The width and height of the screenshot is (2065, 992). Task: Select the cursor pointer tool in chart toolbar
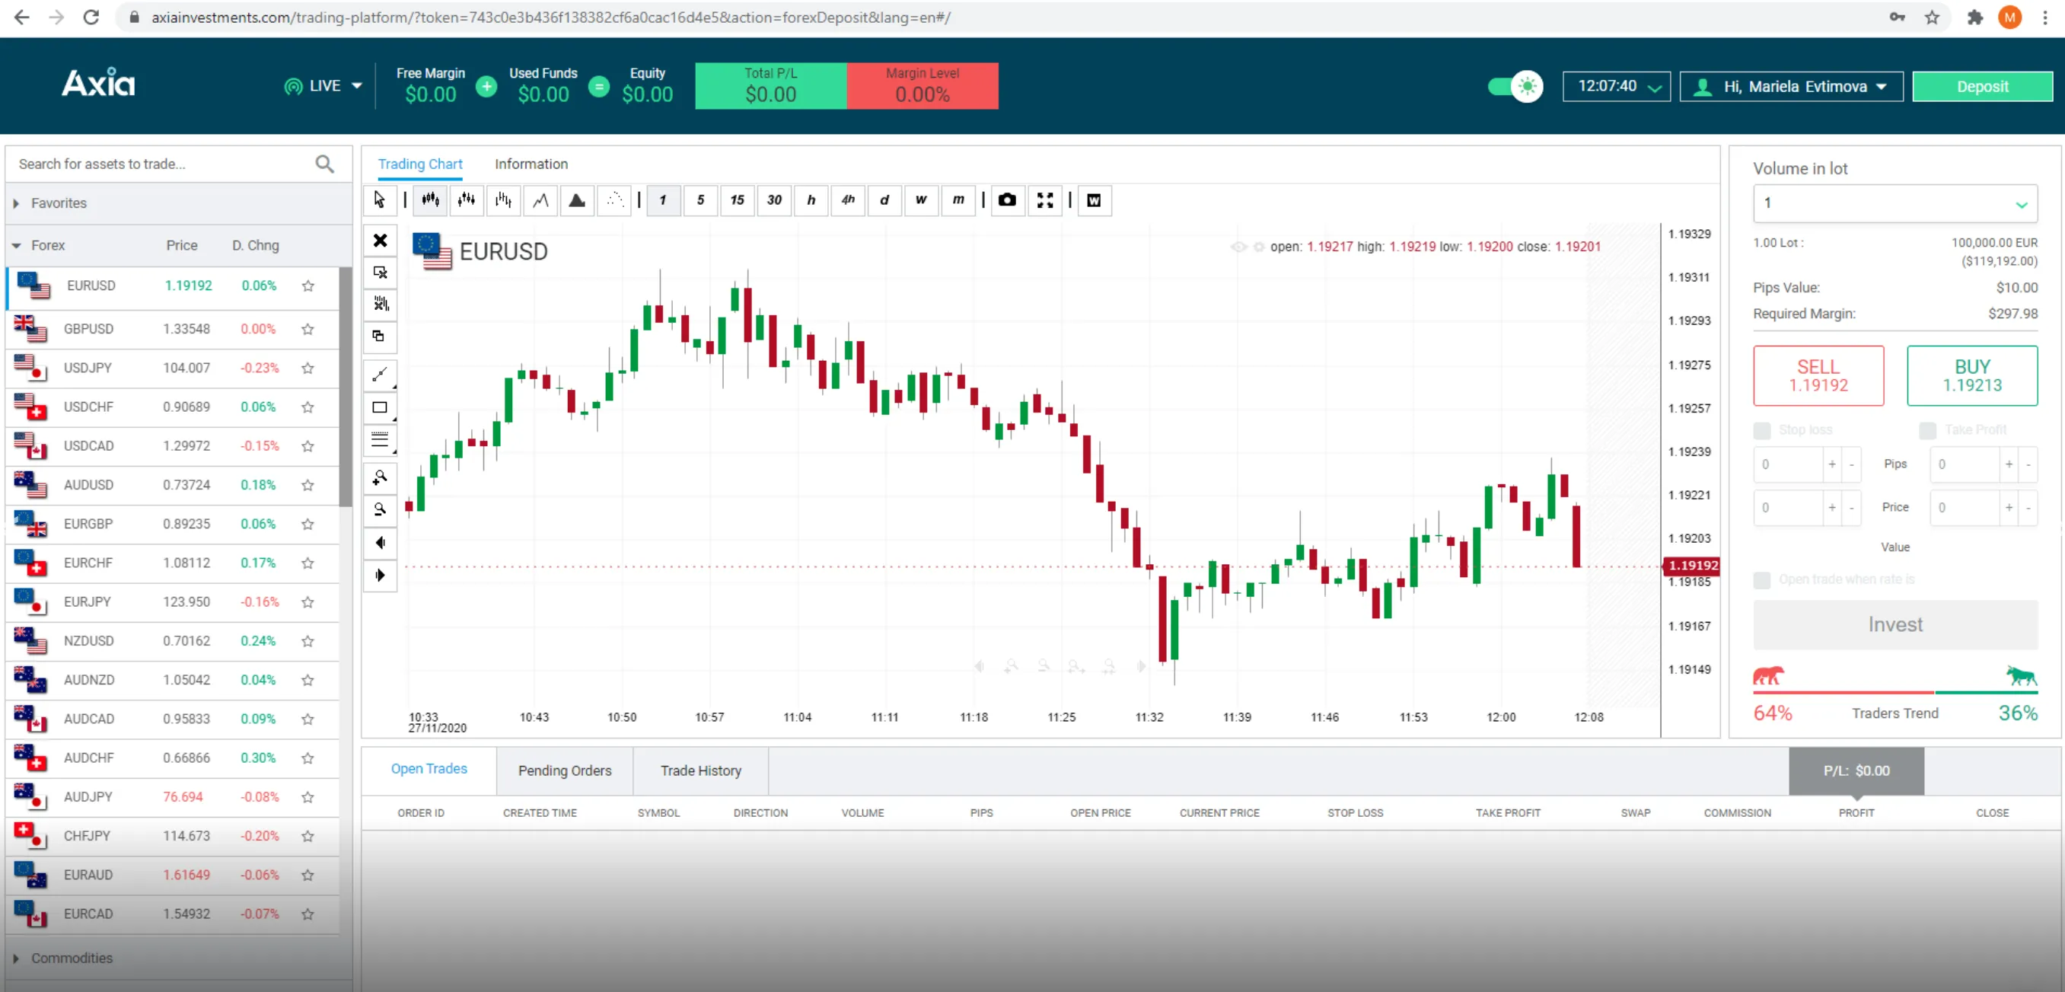pyautogui.click(x=380, y=199)
